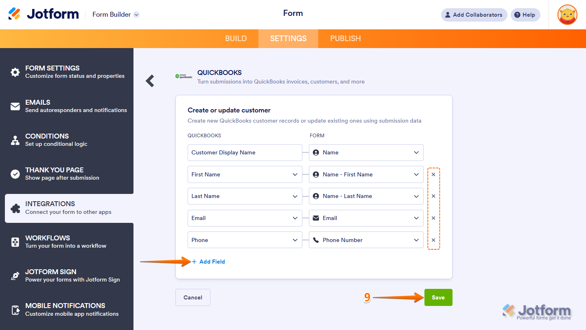This screenshot has height=330, width=586.
Task: Click the Jotform Sign pen icon
Action: [15, 276]
